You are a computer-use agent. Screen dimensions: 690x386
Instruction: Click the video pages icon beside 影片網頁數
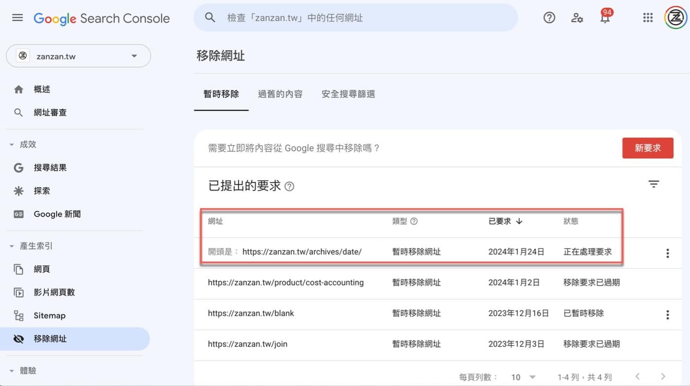[x=19, y=292]
